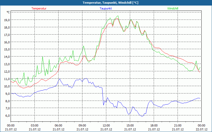Click the red temperature peak near 13:30
Image resolution: width=212 pixels, height=132 pixels.
(x=117, y=18)
